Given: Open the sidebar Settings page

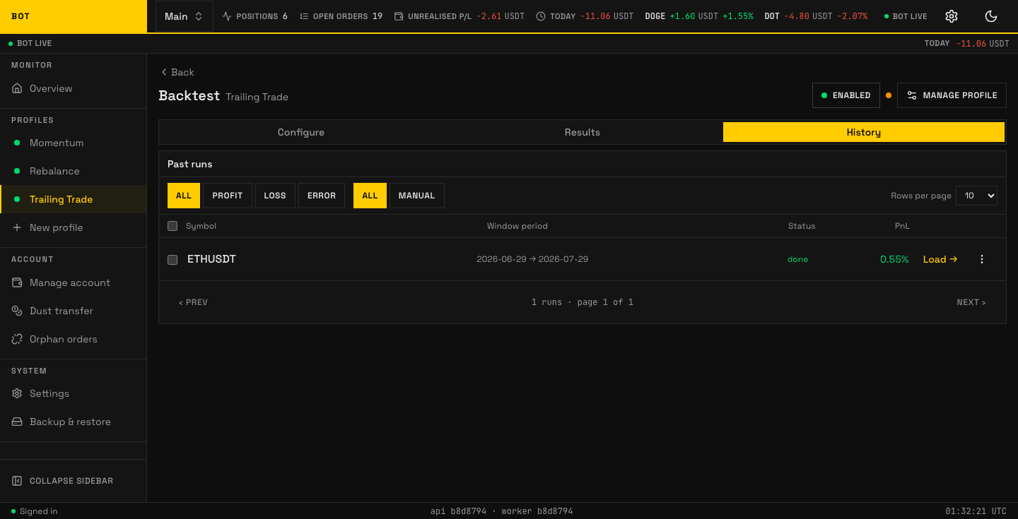Looking at the screenshot, I should coord(74,393).
